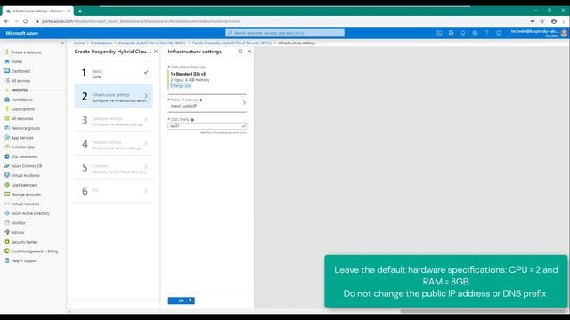Viewport: 570px width, 320px height.
Task: Click the Microsoft Azure logo text
Action: (x=21, y=33)
